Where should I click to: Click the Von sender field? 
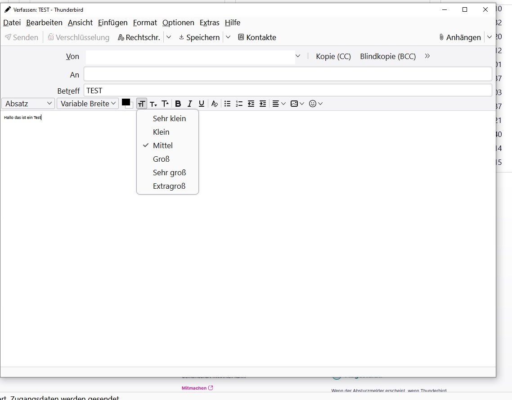[190, 57]
